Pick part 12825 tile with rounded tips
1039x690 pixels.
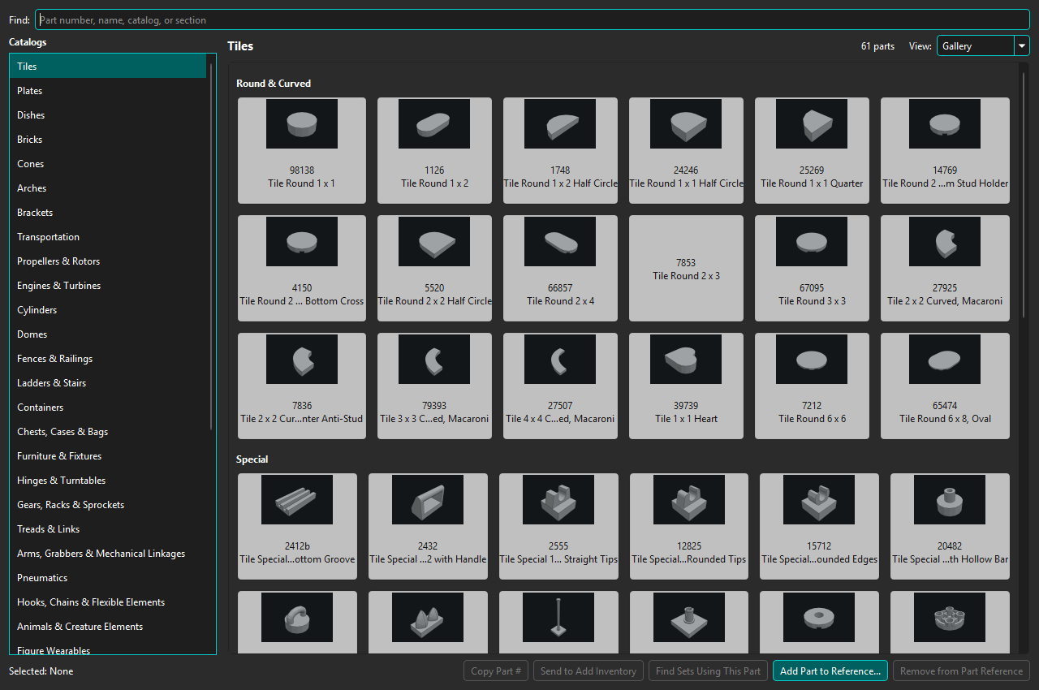point(689,526)
